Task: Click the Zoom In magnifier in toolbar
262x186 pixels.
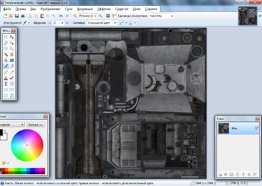Action: tap(101, 16)
